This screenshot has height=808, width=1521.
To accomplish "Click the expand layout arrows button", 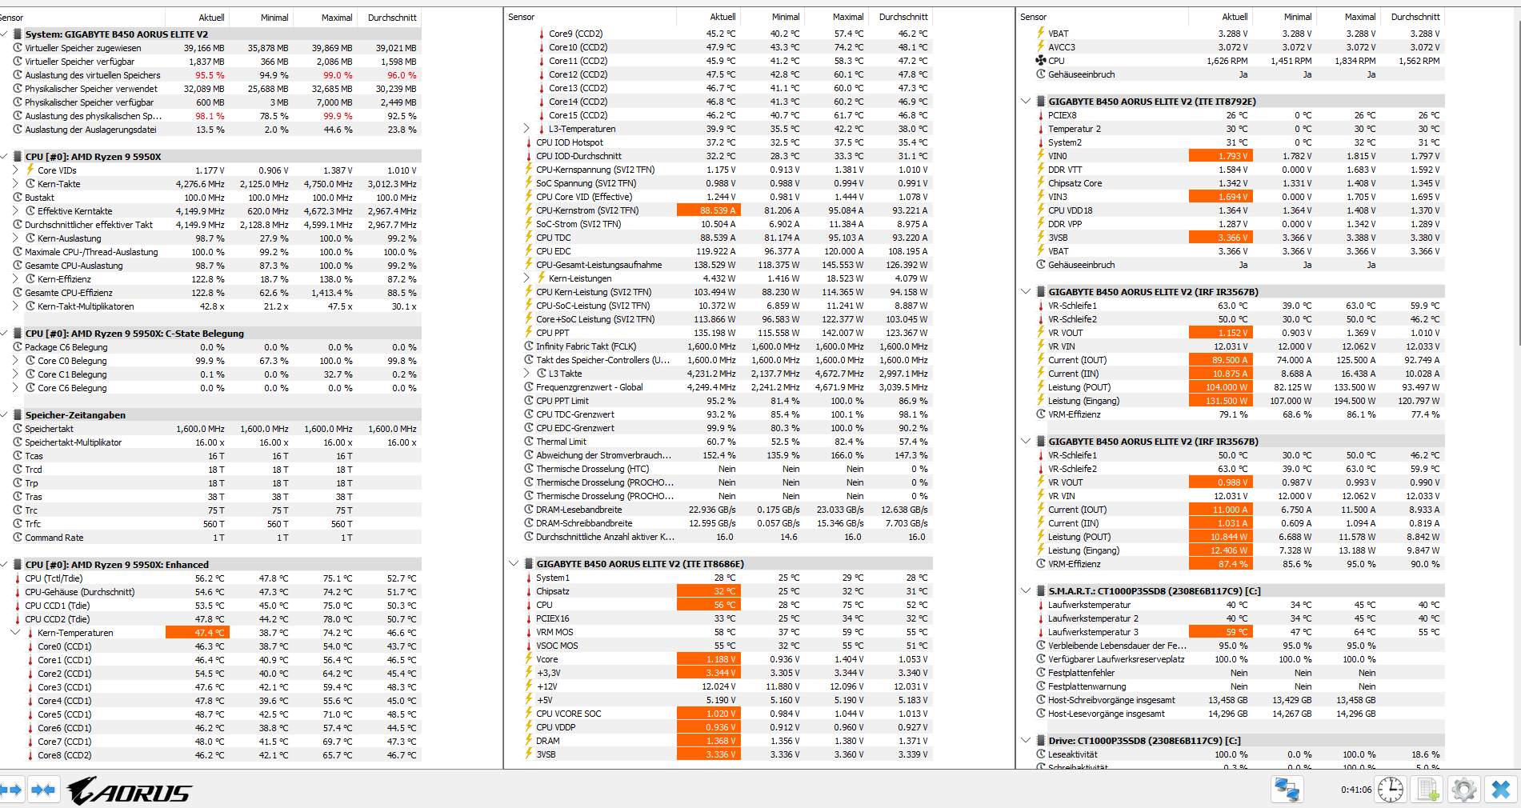I will point(10,790).
